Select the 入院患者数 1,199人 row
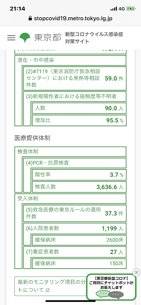The height and width of the screenshot is (305, 141). coord(75,229)
